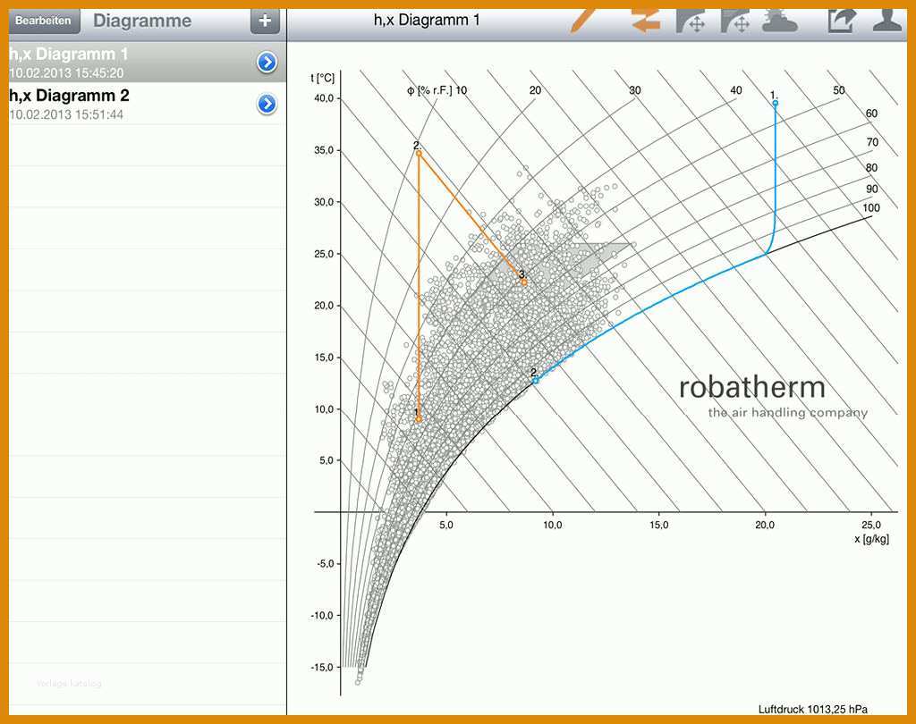Select the orange pencil draw tool
916x724 pixels.
tap(585, 21)
